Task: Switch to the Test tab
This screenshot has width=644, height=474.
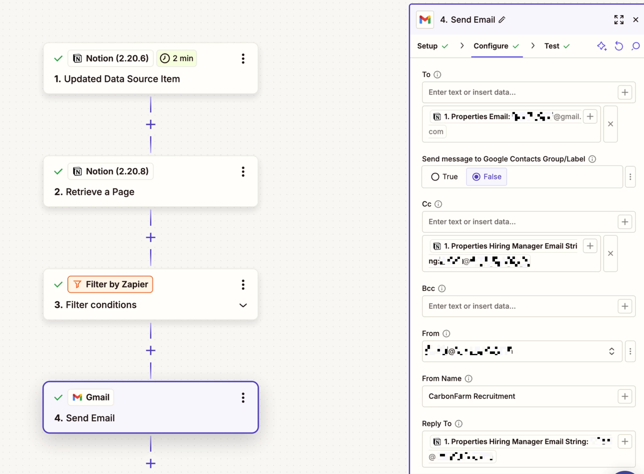Action: 551,46
